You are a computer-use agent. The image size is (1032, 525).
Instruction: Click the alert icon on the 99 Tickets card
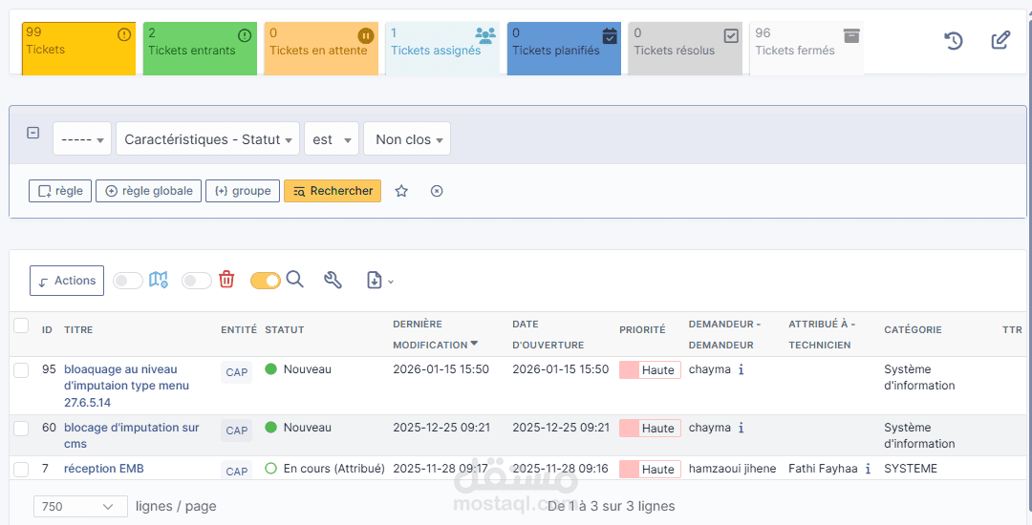(123, 34)
